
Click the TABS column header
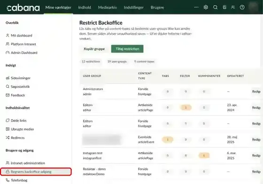click(x=165, y=76)
